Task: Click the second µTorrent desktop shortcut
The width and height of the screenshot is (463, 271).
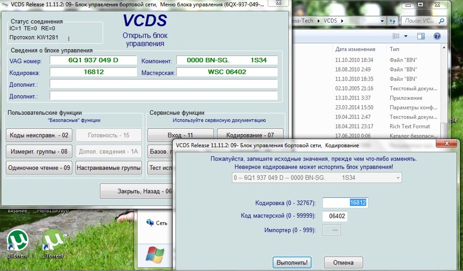Action: point(53,244)
